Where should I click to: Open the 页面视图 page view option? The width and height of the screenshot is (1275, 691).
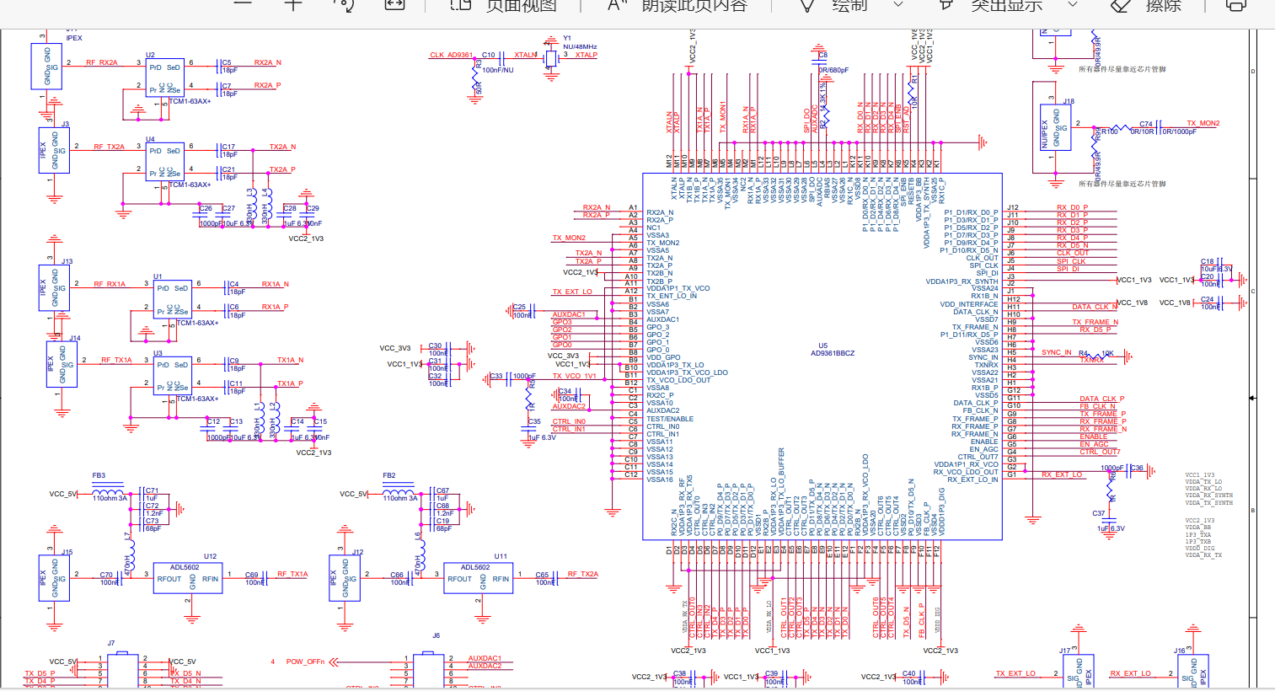point(504,5)
